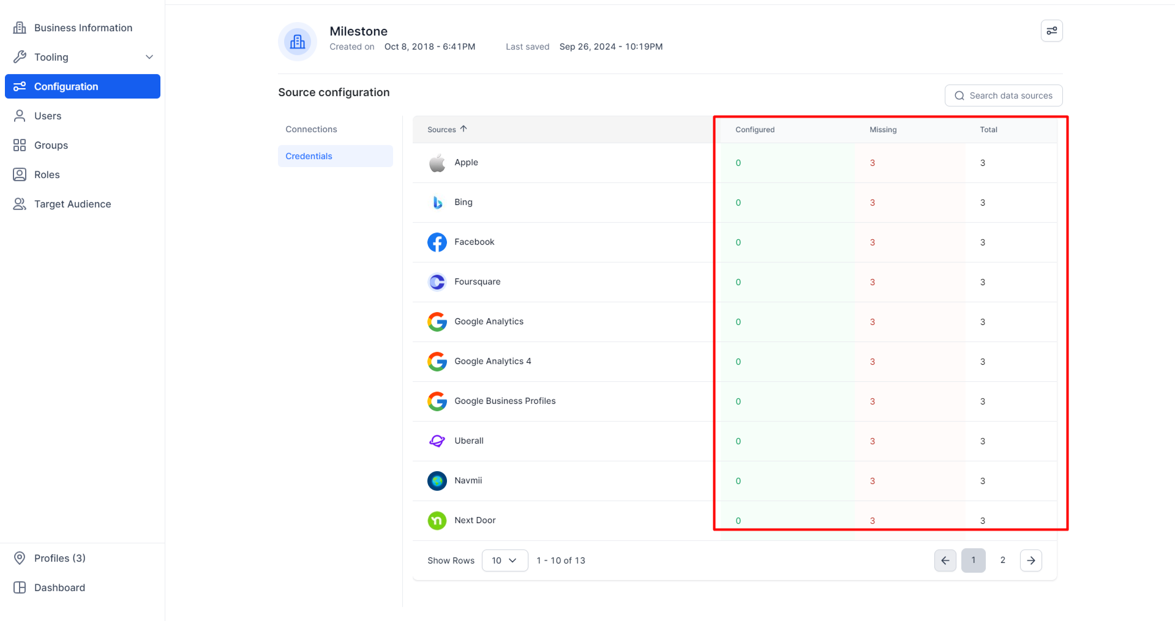
Task: Click the 1 - 10 of 13 text
Action: pos(561,560)
